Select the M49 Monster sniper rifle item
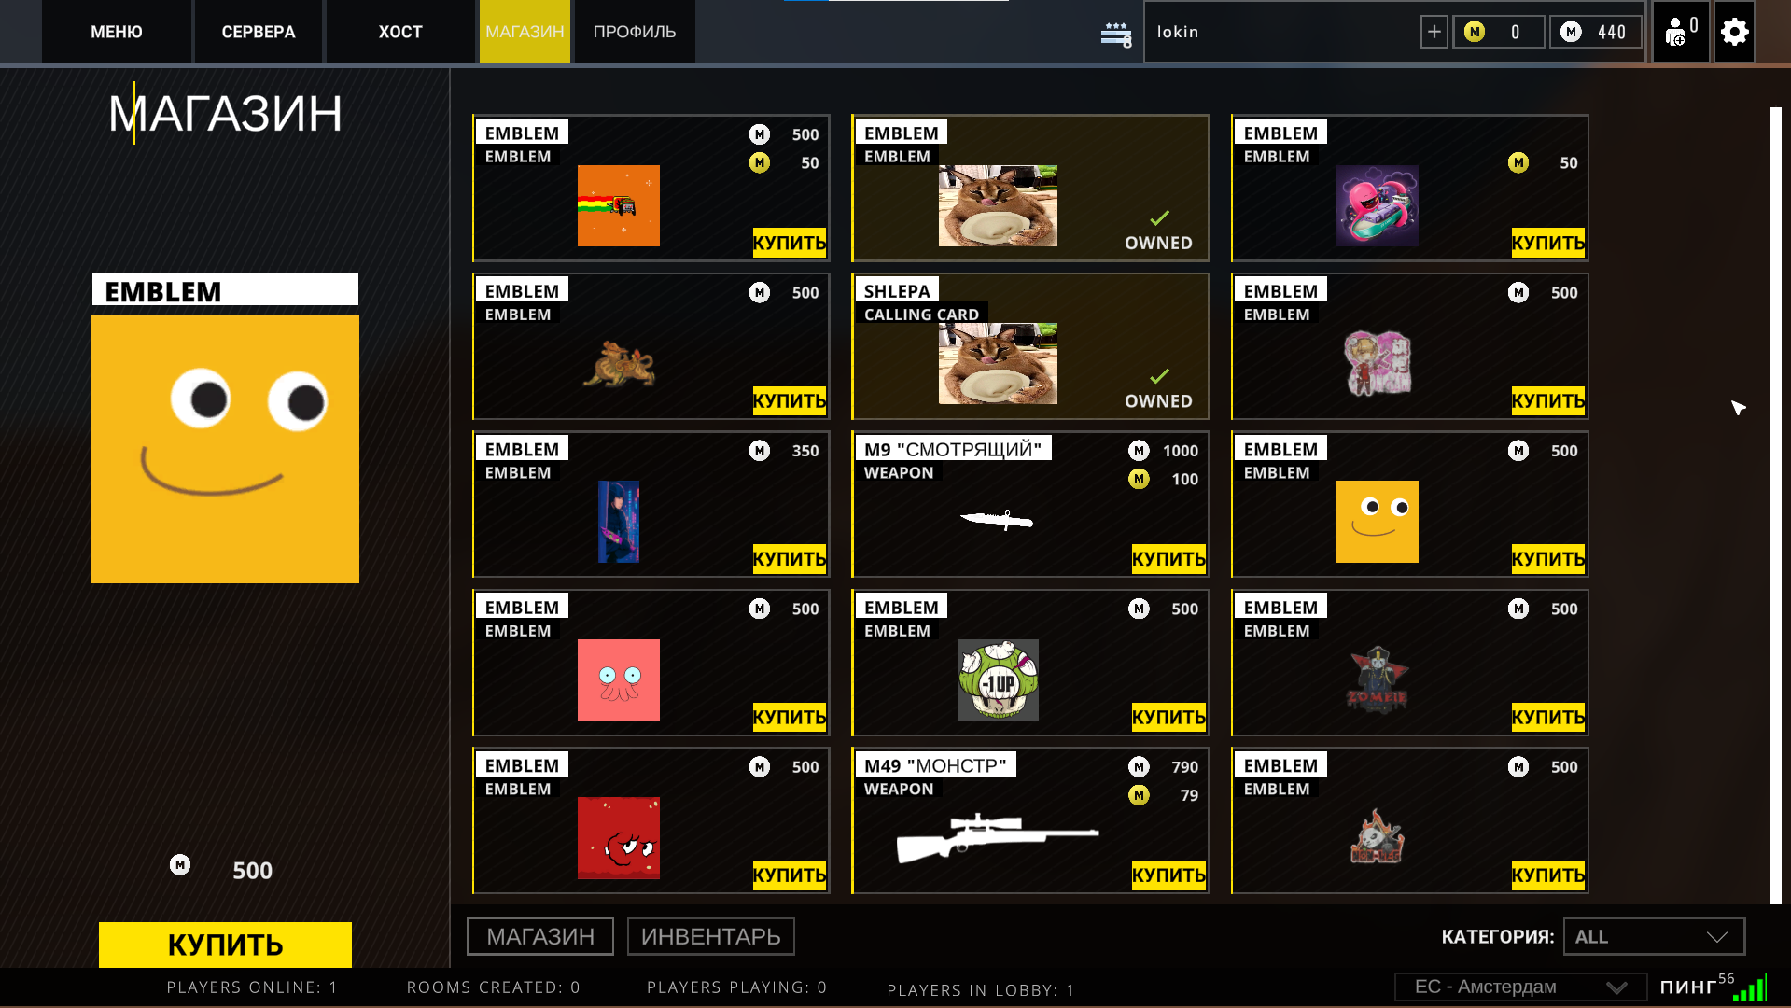Screen dimensions: 1791x1008 998,838
